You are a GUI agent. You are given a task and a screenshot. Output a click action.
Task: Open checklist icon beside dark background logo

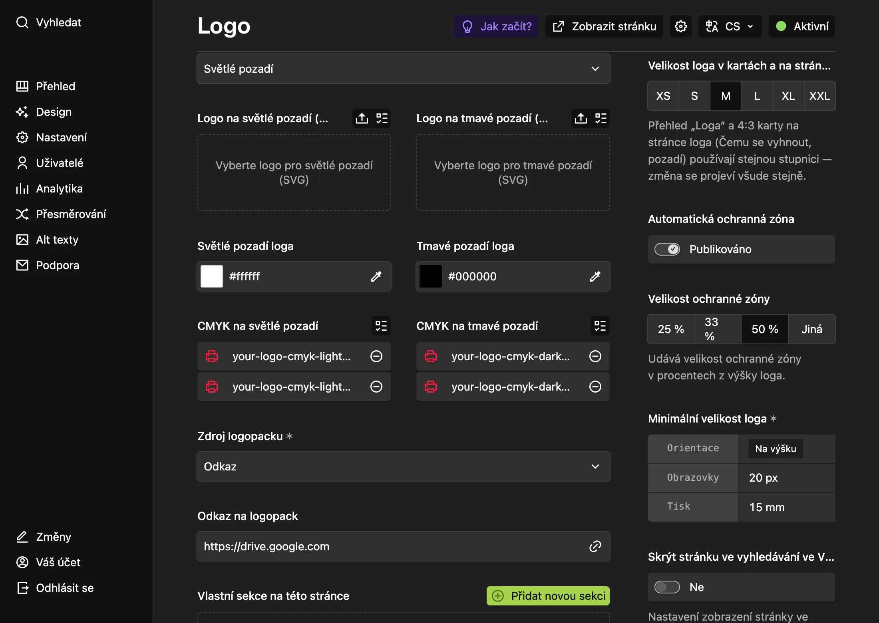(601, 118)
